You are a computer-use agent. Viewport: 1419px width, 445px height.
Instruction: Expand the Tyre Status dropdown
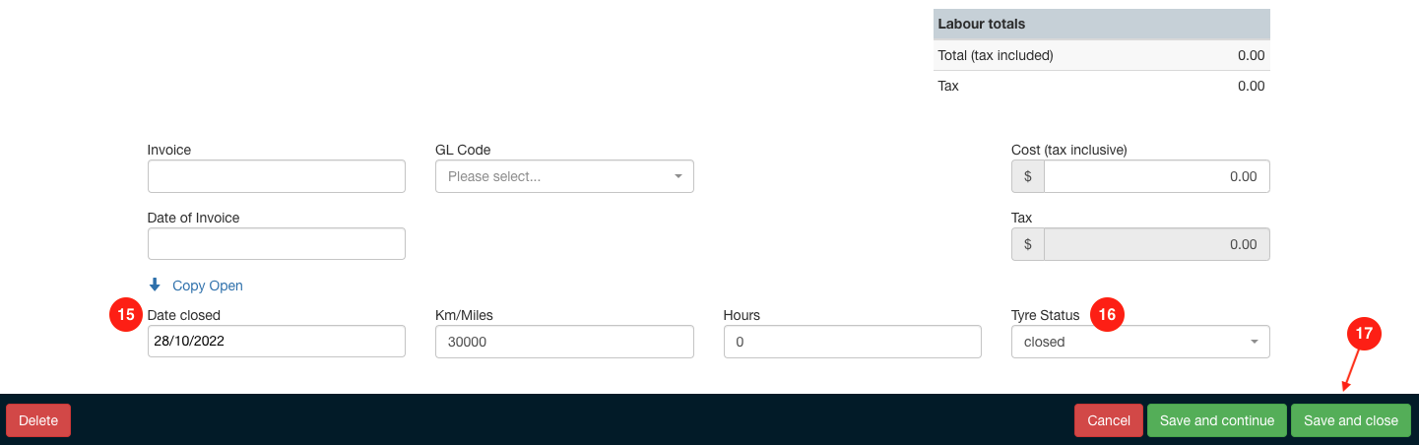coord(1140,342)
